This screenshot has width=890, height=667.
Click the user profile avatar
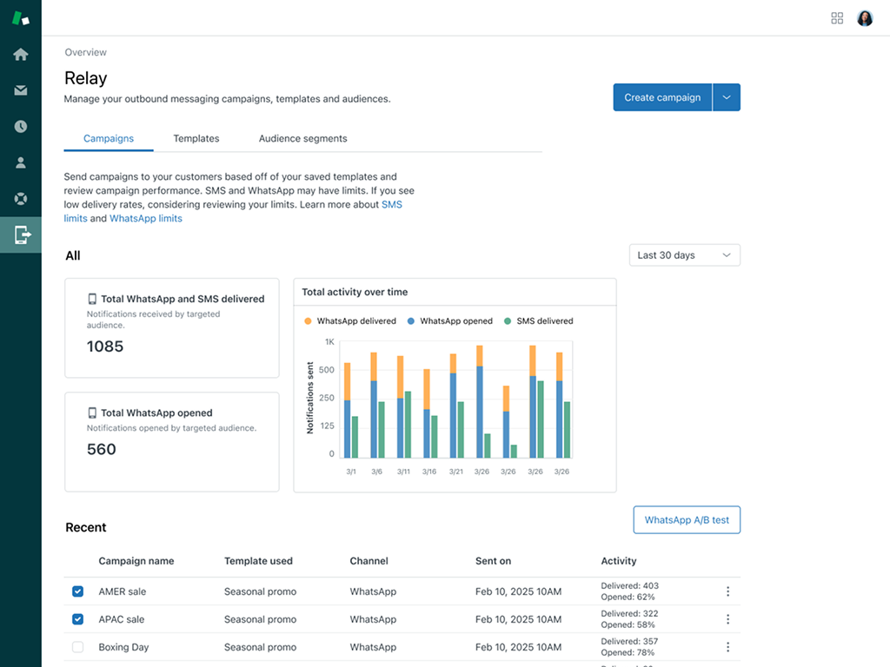[x=865, y=18]
